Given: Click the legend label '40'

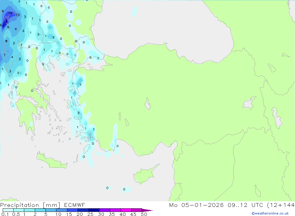Looking at the screenshot, I should pyautogui.click(x=122, y=214).
